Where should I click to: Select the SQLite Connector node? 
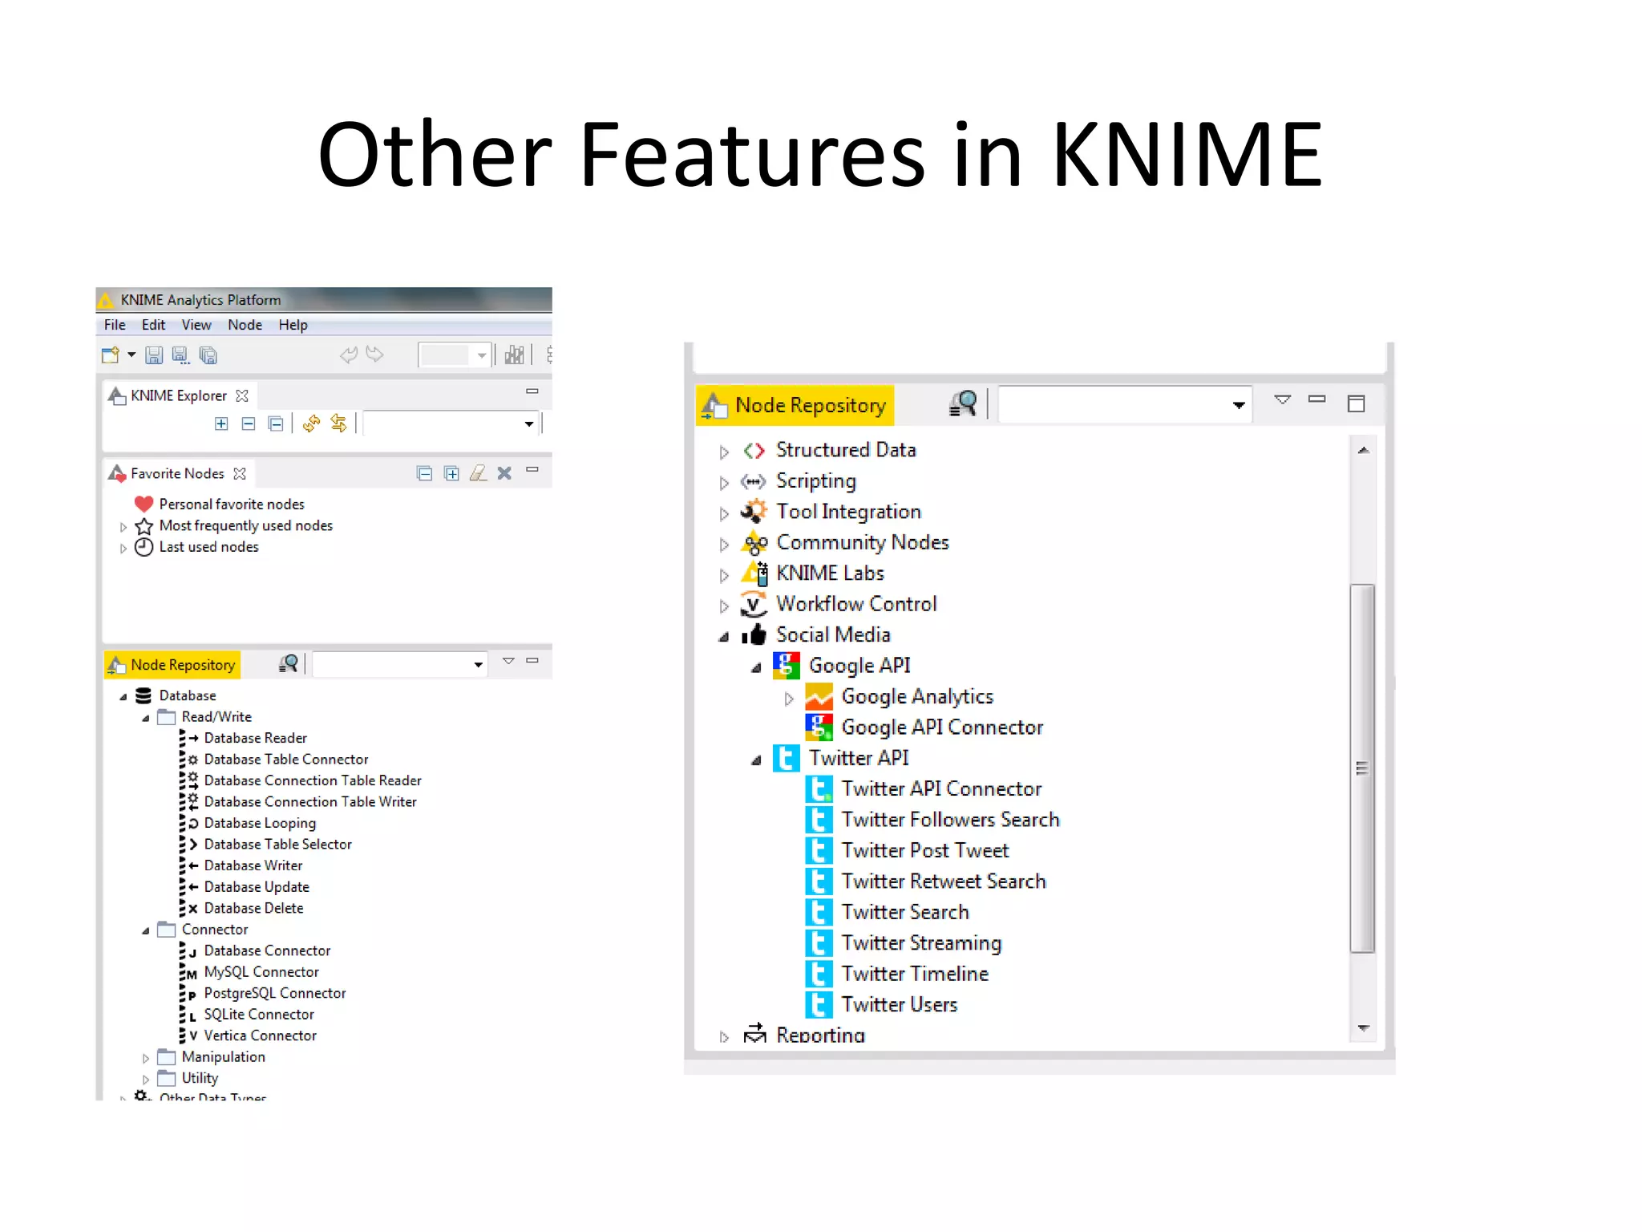[x=259, y=1015]
